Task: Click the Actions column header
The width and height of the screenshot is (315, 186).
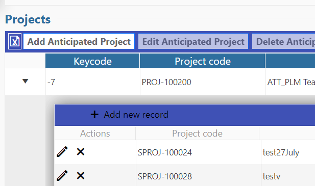Action: pyautogui.click(x=95, y=134)
